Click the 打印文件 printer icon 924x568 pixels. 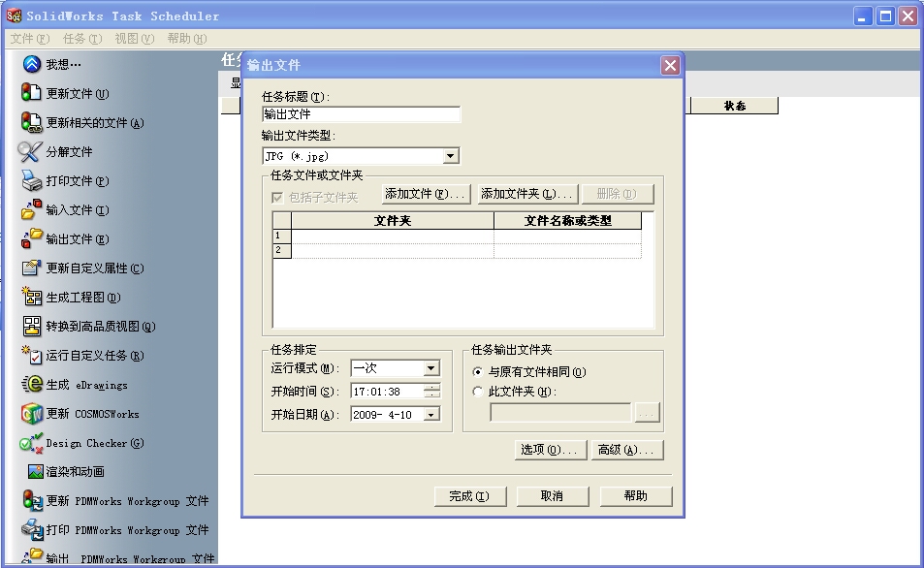click(31, 180)
